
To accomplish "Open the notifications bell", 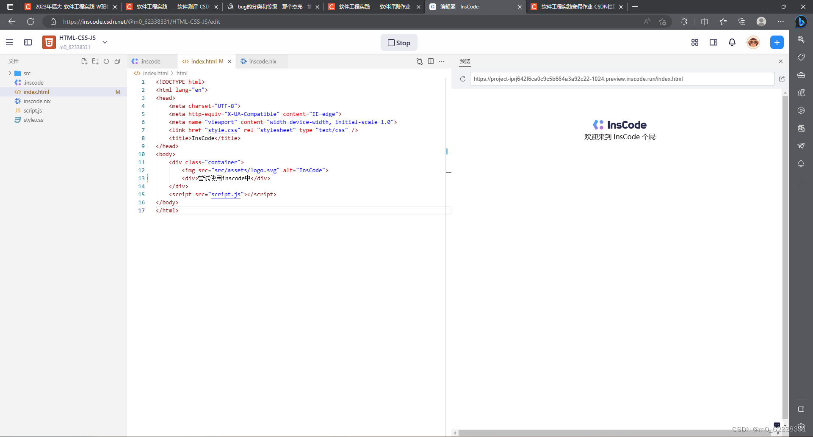I will tap(732, 42).
